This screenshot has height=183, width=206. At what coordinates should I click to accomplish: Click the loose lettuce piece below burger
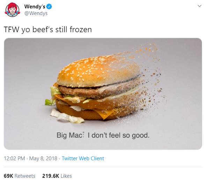click(66, 116)
